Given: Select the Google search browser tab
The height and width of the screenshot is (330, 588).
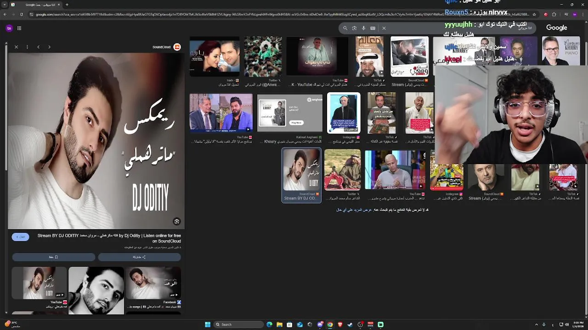Looking at the screenshot, I should [36, 5].
